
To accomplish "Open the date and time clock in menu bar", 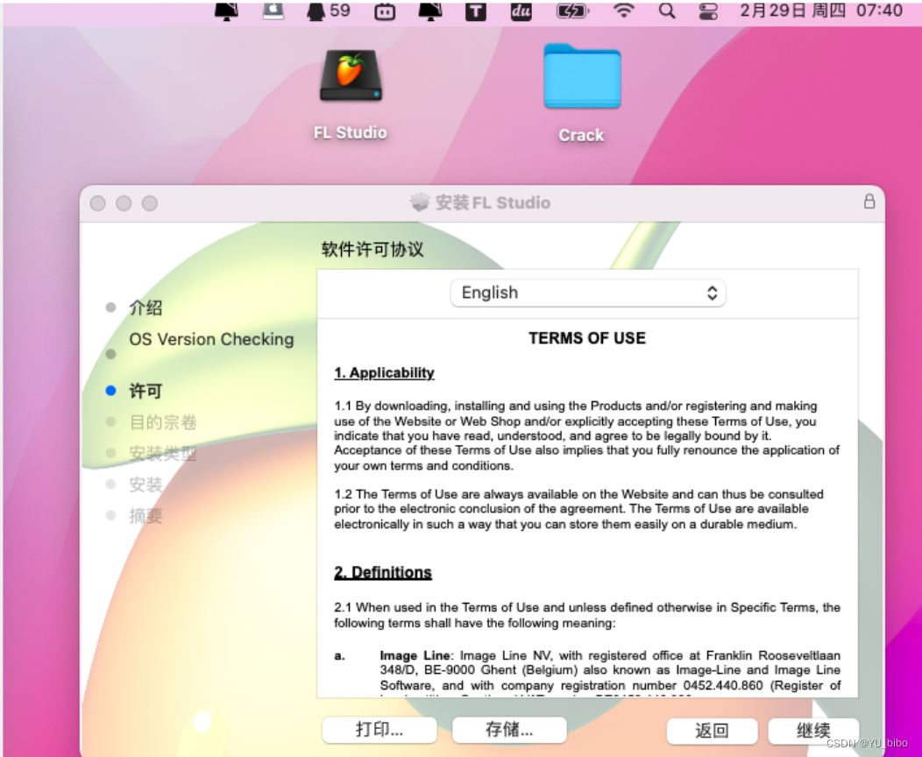I will pos(821,11).
